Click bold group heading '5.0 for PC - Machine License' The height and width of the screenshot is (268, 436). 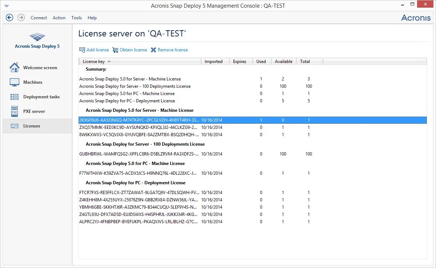(x=135, y=163)
